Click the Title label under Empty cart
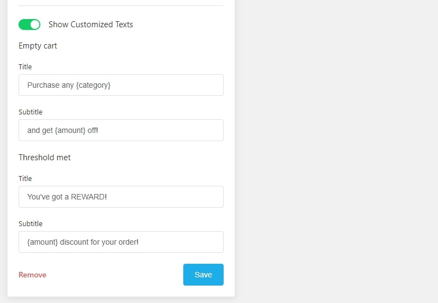The width and height of the screenshot is (438, 303). [25, 66]
